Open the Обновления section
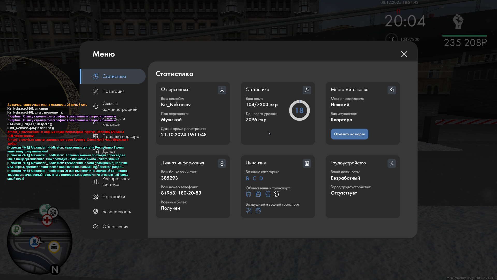 tap(115, 227)
